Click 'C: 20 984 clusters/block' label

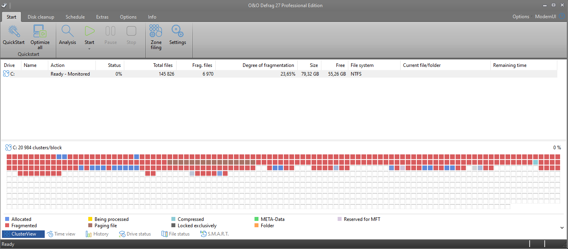[37, 148]
